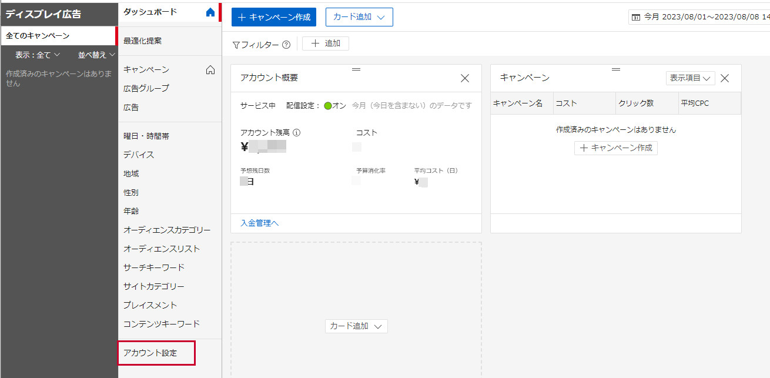Dismiss the キャンペーン card
This screenshot has height=378, width=770.
(x=725, y=78)
